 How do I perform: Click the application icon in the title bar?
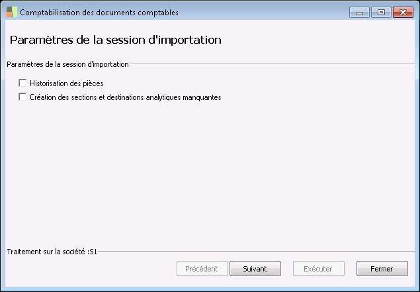(x=12, y=12)
